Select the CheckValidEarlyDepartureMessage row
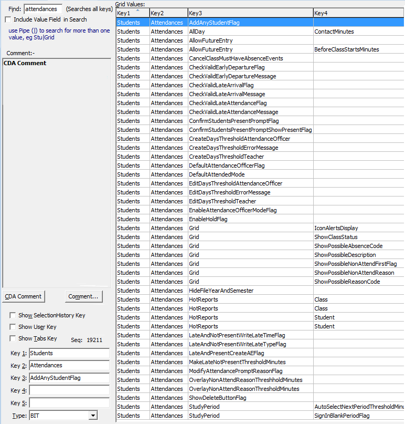405x424 pixels. click(260, 76)
